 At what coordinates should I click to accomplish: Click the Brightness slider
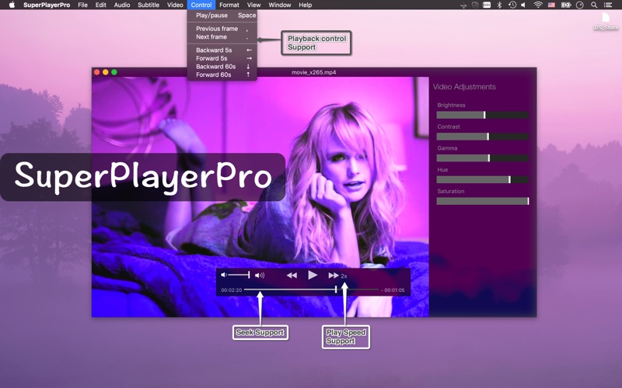482,115
